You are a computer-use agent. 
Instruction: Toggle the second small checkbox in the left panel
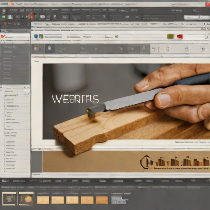pyautogui.click(x=25, y=91)
